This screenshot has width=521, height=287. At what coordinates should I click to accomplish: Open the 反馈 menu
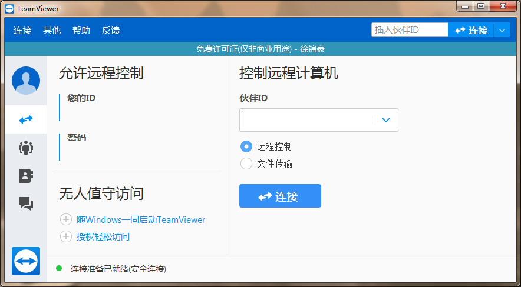[111, 31]
